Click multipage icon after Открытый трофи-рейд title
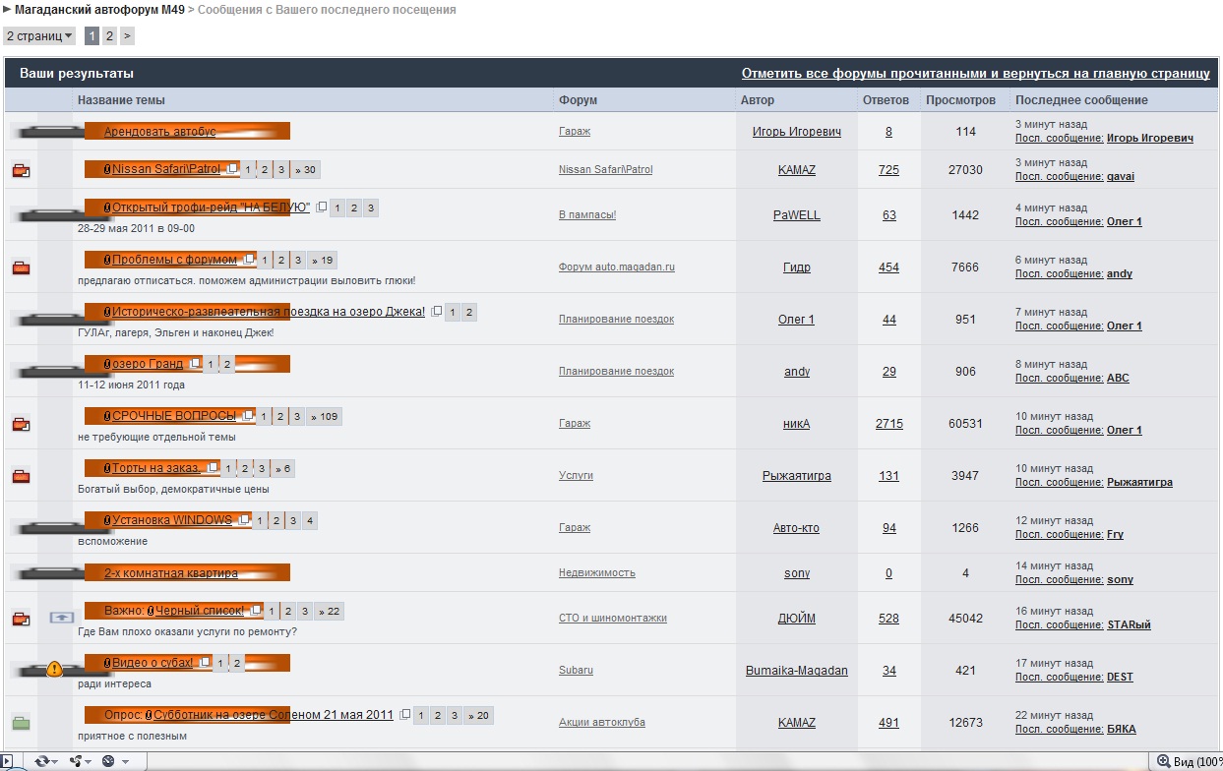1223x771 pixels. pos(322,208)
